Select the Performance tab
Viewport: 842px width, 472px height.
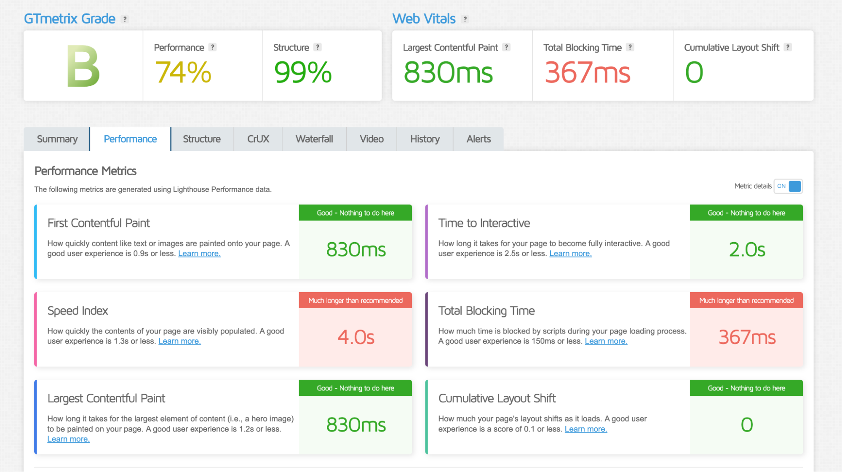pyautogui.click(x=130, y=139)
